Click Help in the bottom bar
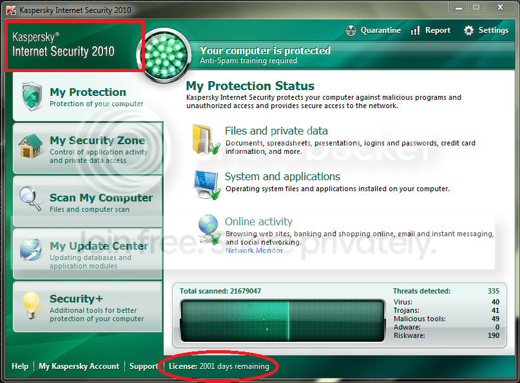This screenshot has height=383, width=520. [x=20, y=366]
